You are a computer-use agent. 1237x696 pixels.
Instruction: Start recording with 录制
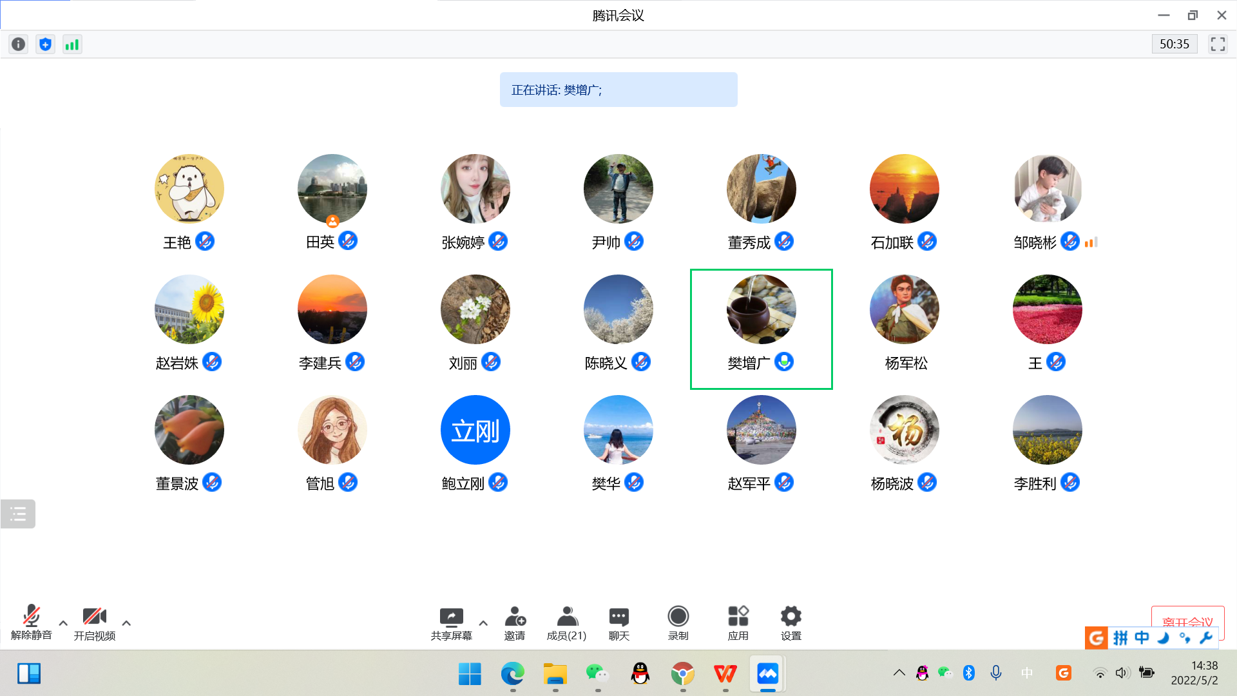tap(678, 623)
